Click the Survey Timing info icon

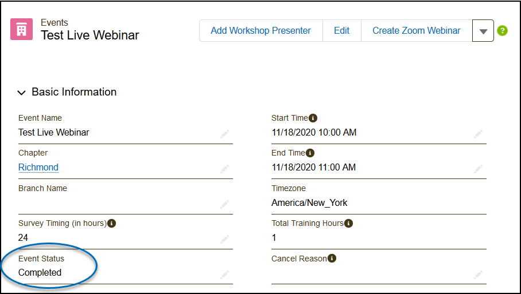(111, 223)
